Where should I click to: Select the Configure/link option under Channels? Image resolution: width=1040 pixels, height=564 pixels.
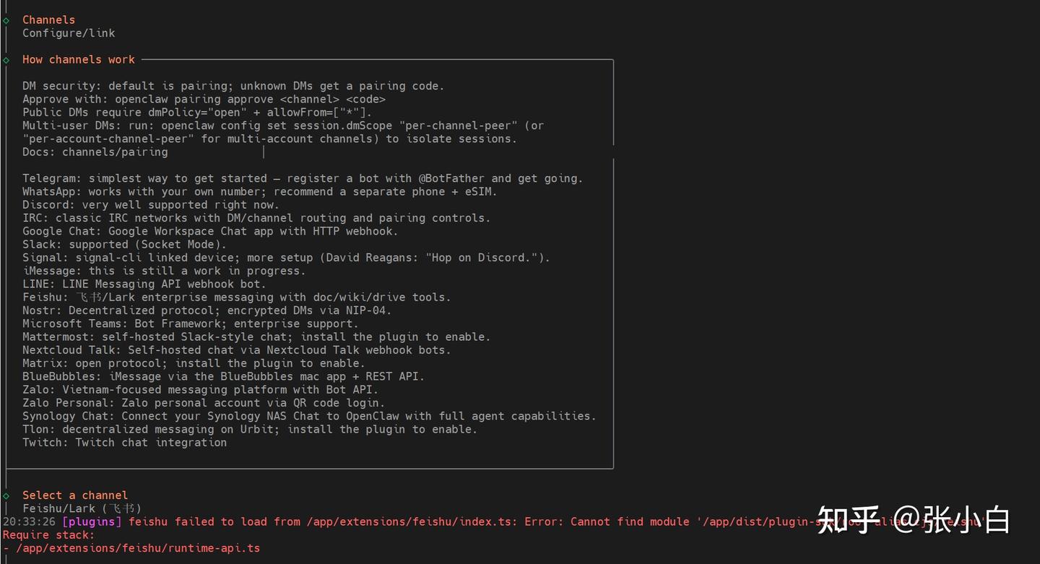tap(69, 33)
